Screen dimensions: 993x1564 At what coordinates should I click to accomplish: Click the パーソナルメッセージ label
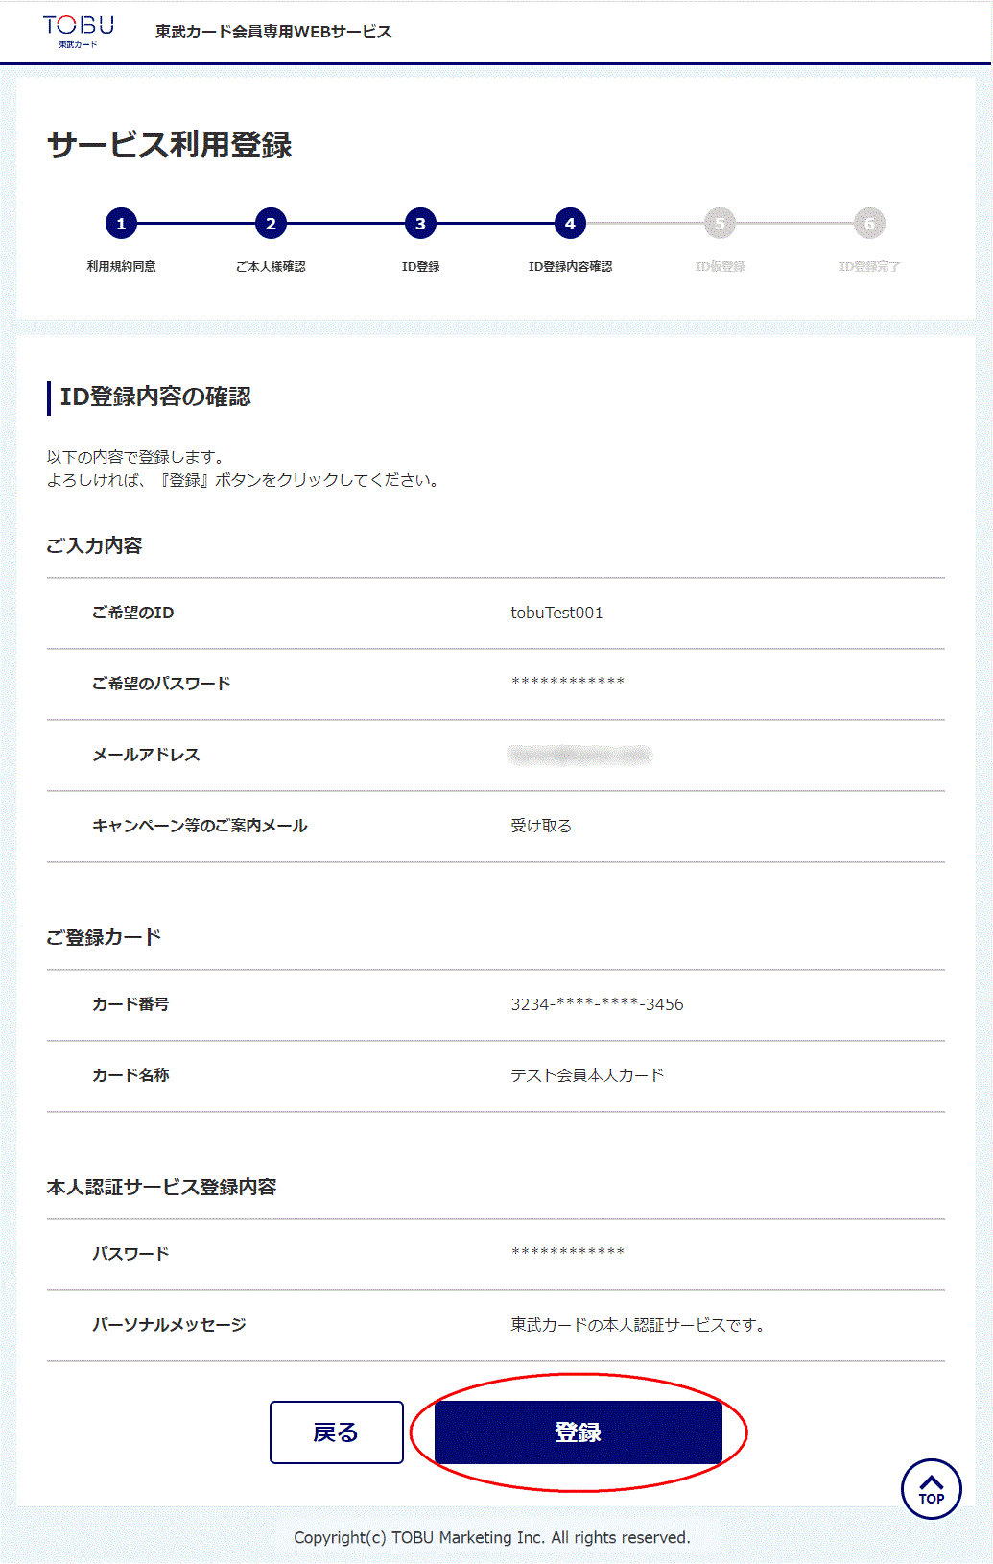(169, 1325)
